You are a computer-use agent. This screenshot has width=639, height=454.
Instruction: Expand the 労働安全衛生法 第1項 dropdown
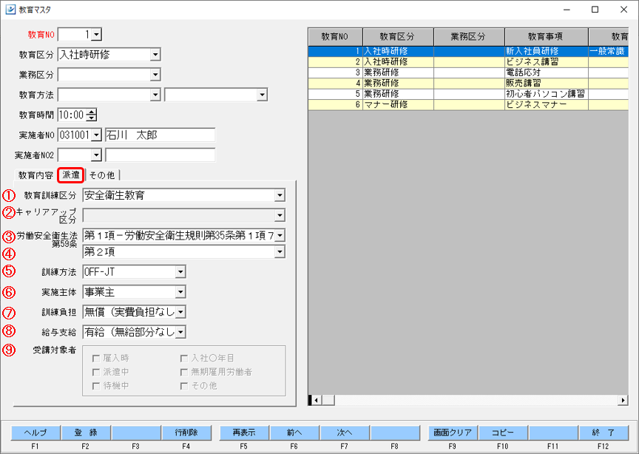280,236
